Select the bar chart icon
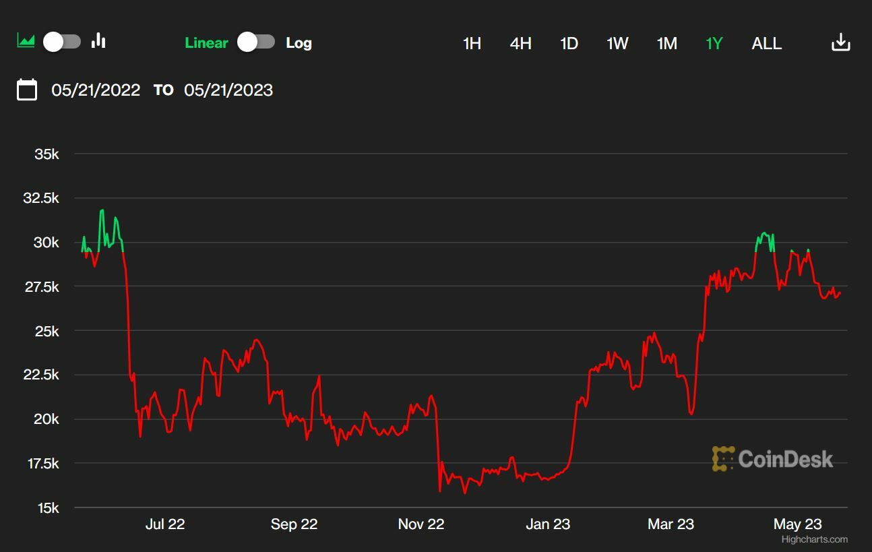The image size is (872, 552). coord(99,41)
